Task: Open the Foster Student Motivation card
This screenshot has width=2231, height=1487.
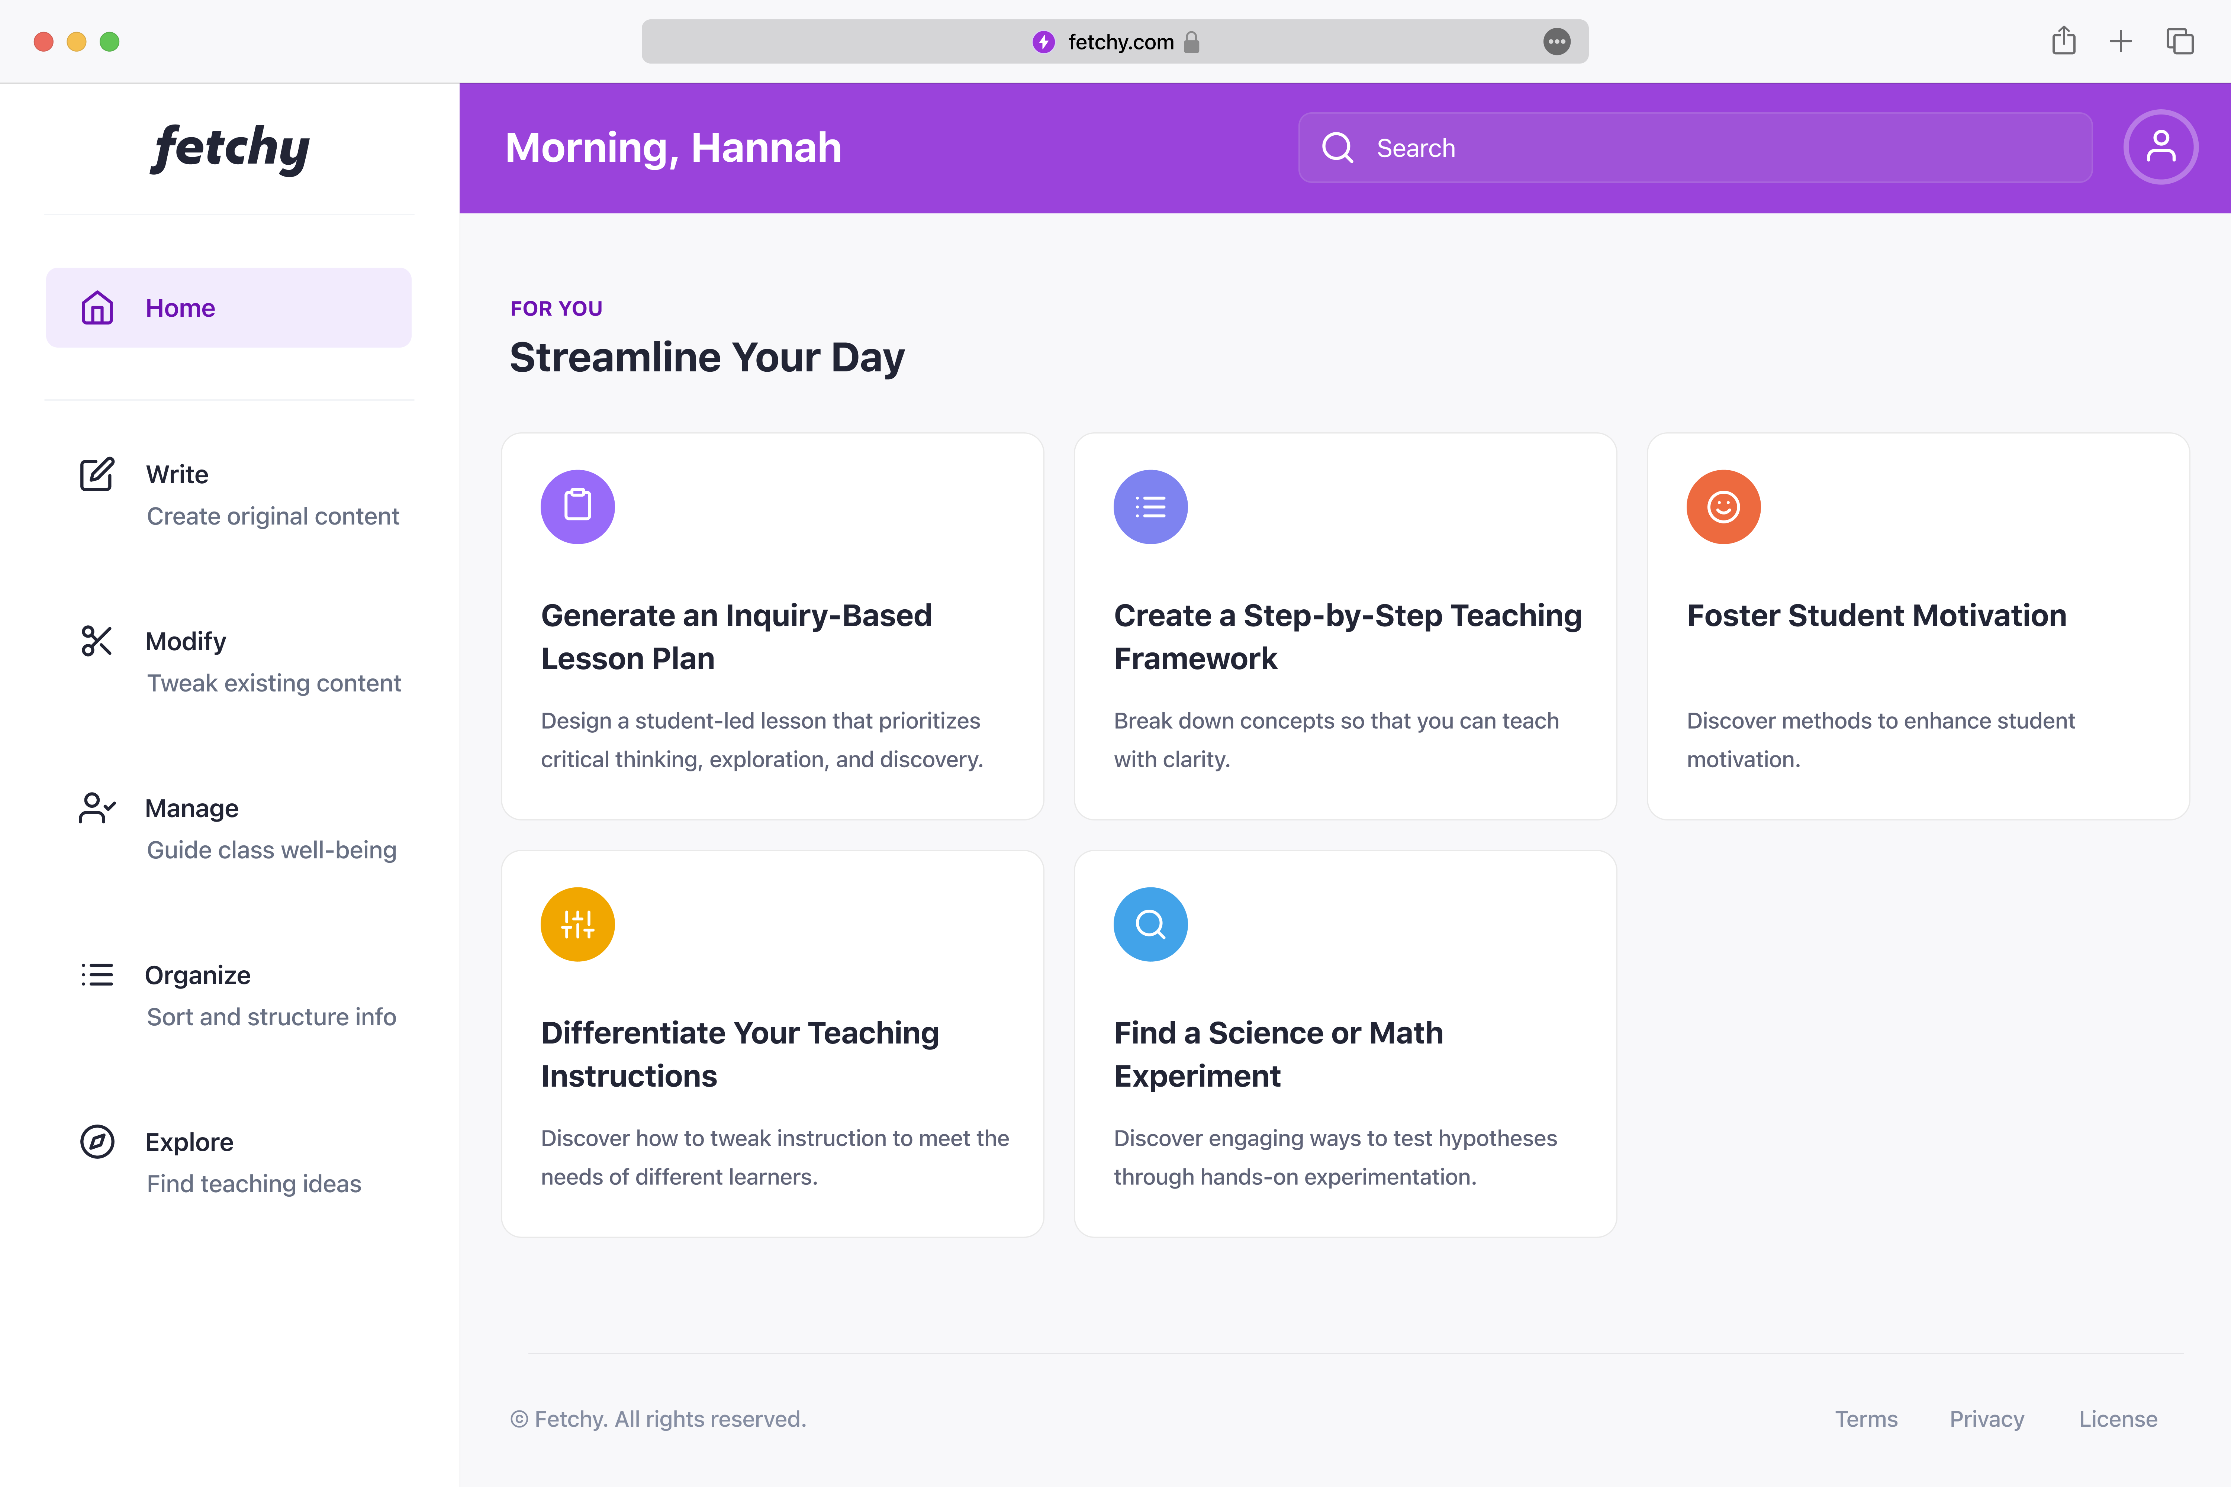Action: pos(1917,626)
